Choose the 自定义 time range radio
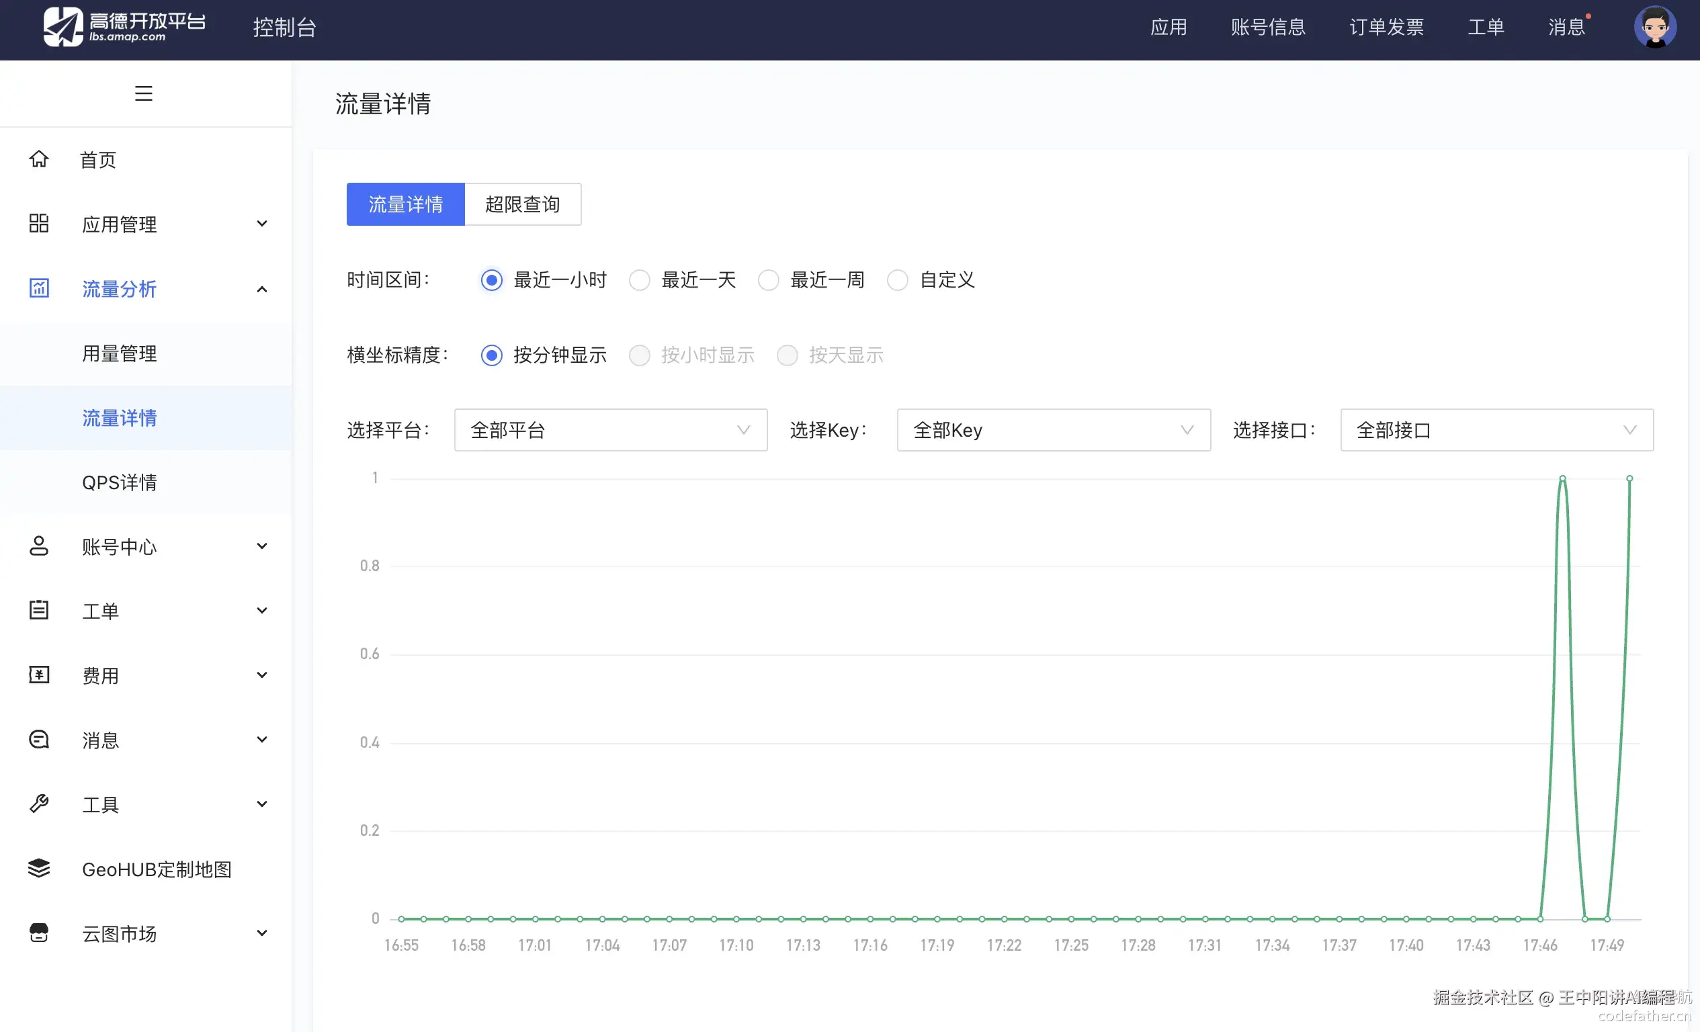This screenshot has height=1032, width=1700. pyautogui.click(x=898, y=280)
